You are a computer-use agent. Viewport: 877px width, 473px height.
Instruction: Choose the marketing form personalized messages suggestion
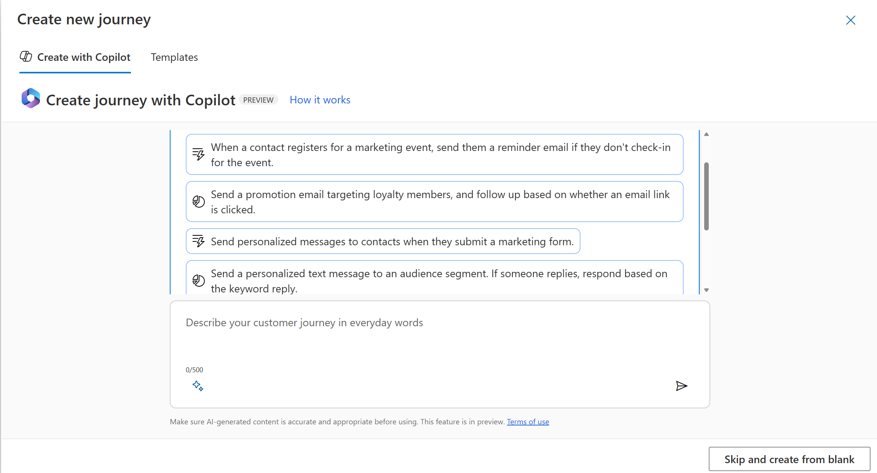click(392, 241)
